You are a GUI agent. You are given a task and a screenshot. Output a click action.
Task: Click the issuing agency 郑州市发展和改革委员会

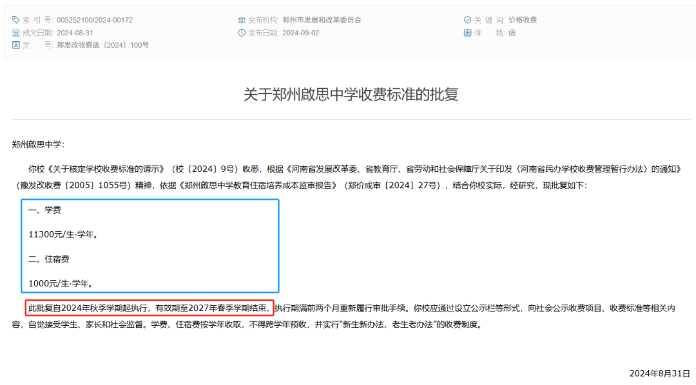point(322,20)
